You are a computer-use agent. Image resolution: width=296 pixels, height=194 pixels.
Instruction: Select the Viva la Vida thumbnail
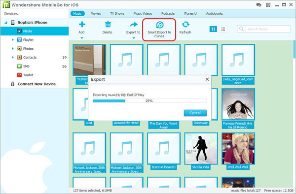pos(201,149)
